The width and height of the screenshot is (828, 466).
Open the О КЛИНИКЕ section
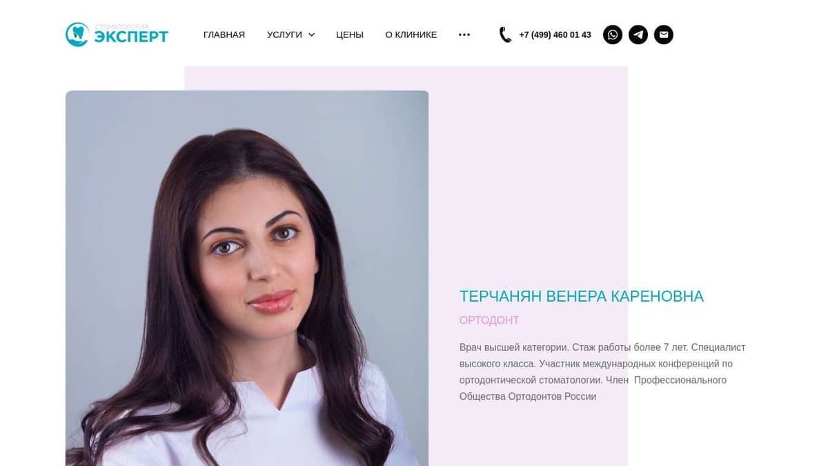tap(411, 35)
